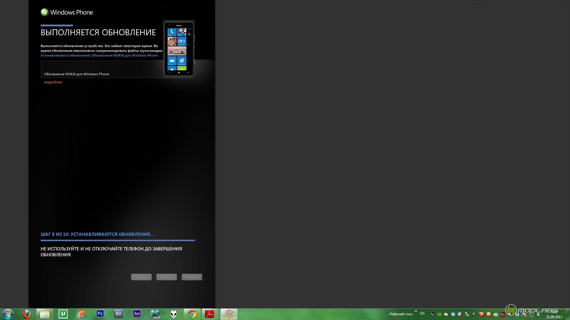The height and width of the screenshot is (320, 570).
Task: Open the flaming colosseum taskbar app
Action: [81, 314]
